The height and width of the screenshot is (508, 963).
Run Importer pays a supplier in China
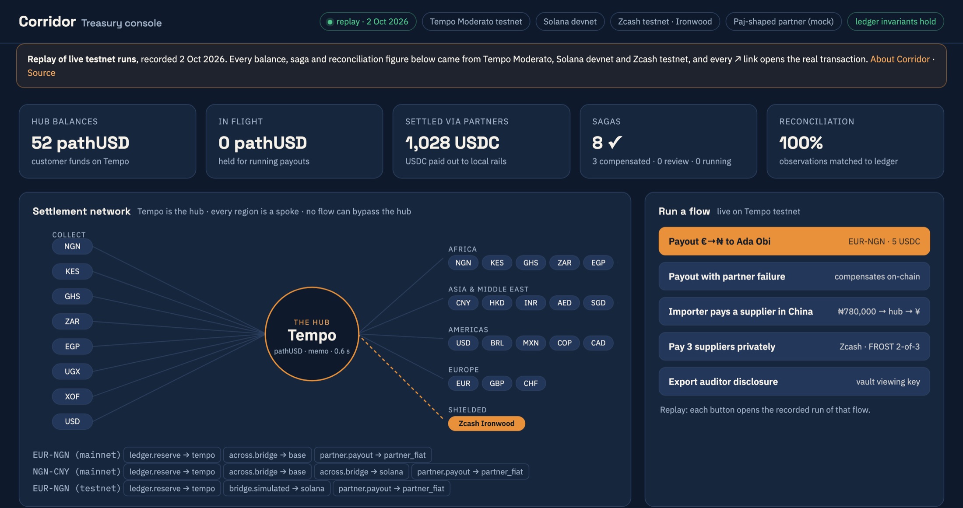coord(794,311)
